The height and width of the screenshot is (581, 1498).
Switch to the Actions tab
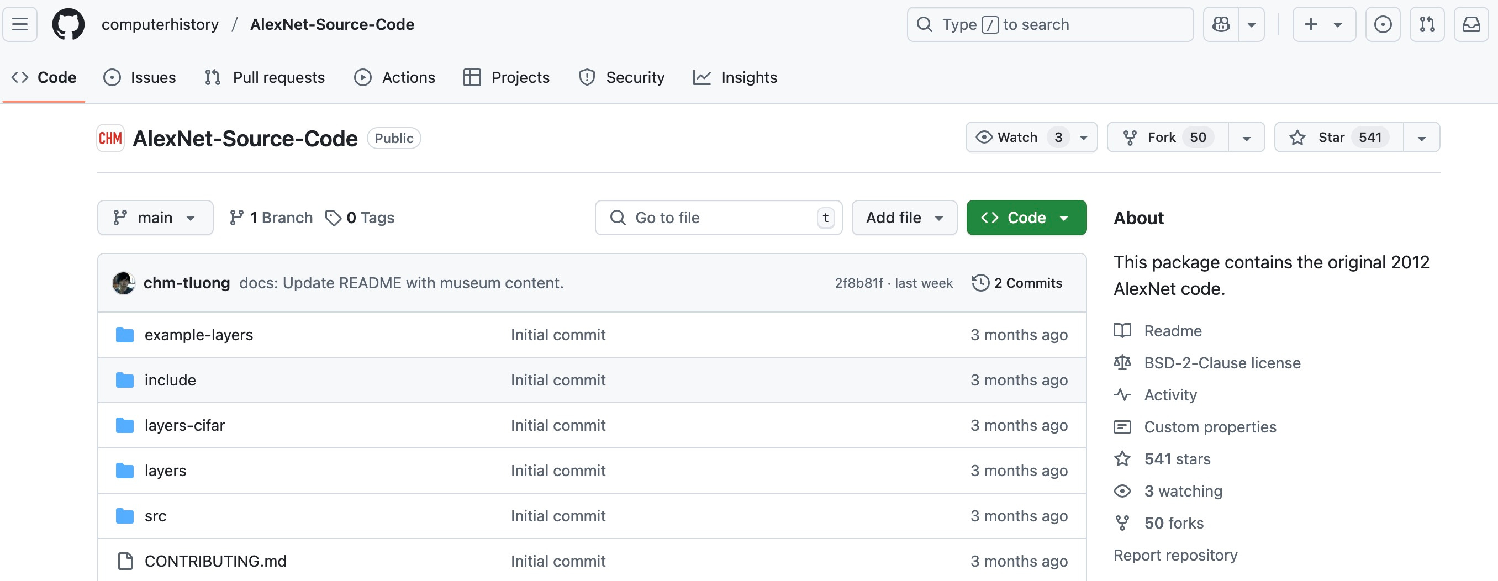pos(394,77)
